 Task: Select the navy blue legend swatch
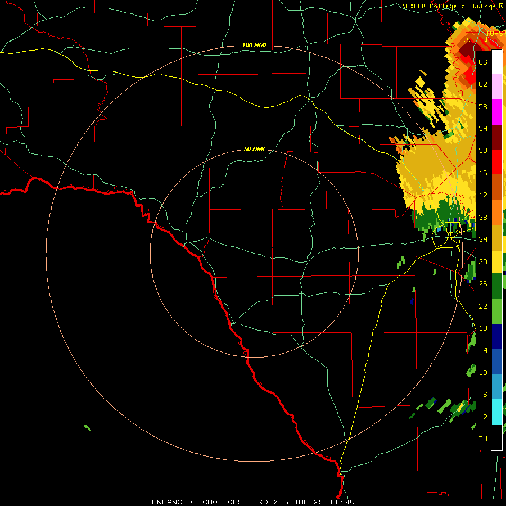coord(496,337)
